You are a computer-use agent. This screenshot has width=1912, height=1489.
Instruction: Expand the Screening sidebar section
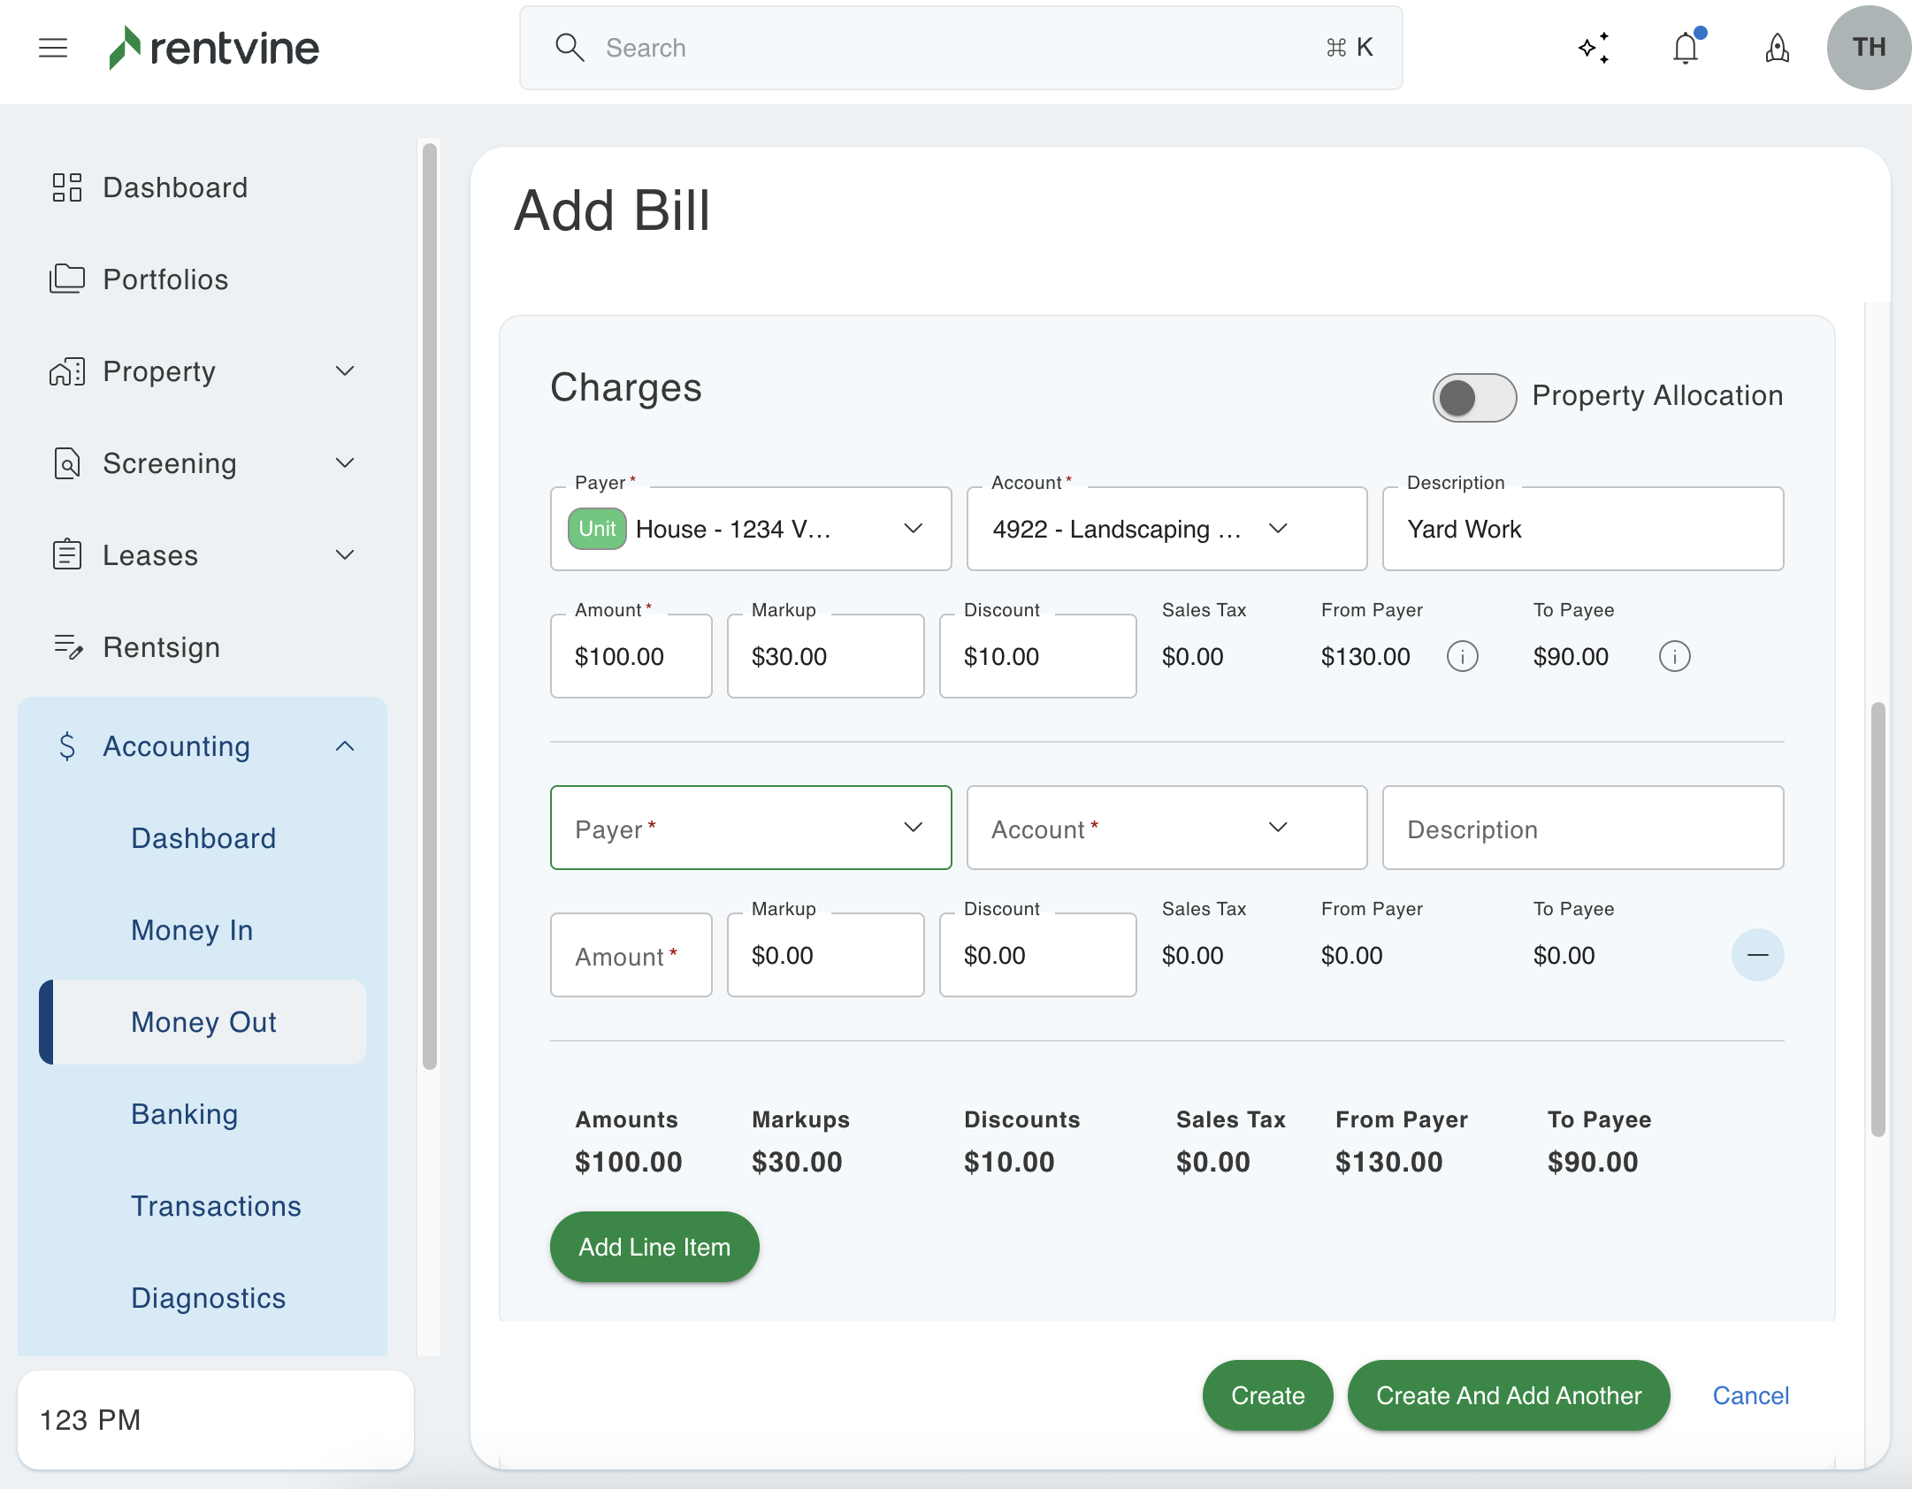coord(345,463)
